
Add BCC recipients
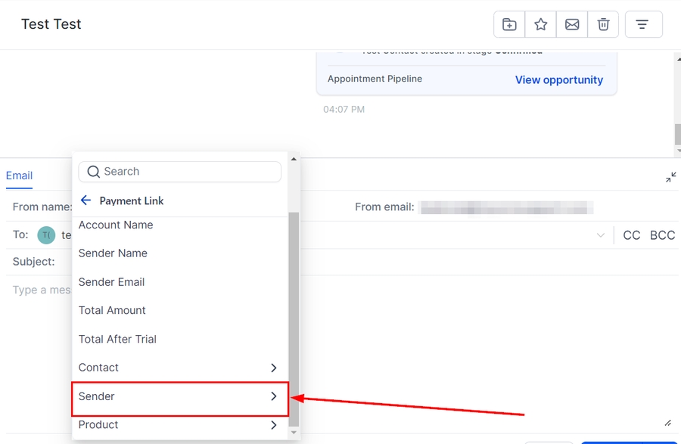[x=662, y=235]
